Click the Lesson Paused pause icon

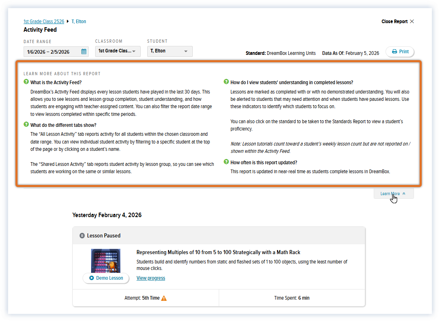[82, 236]
